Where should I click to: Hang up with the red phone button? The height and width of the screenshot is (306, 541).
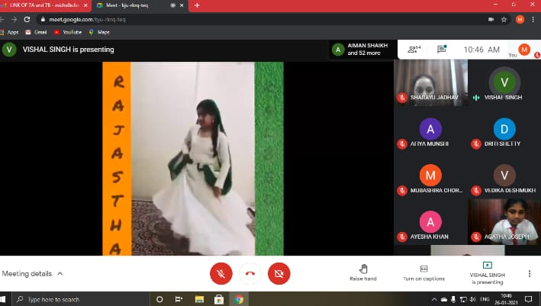point(250,274)
